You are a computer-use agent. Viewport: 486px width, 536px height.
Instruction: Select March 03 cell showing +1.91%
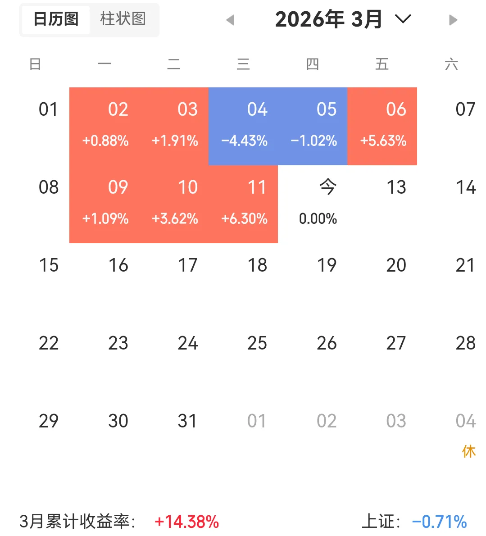click(x=173, y=126)
